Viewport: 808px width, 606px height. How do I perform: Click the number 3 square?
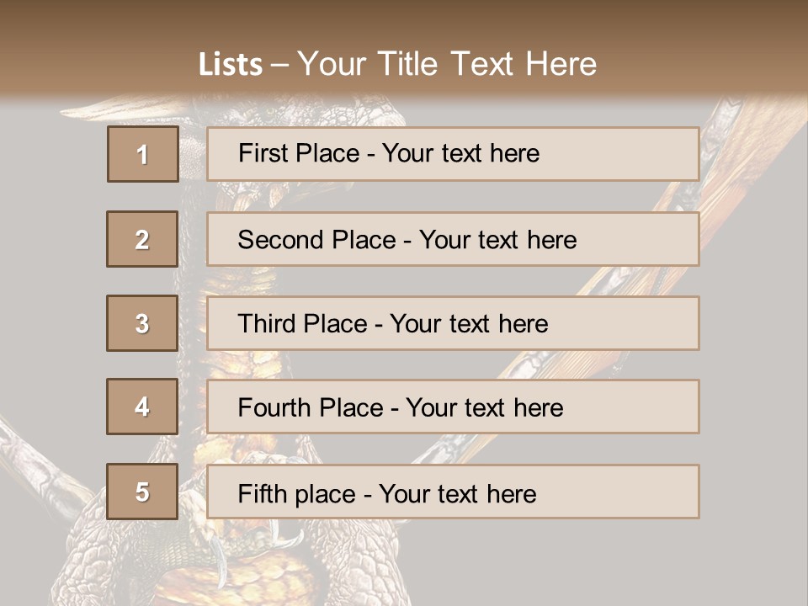tap(142, 323)
